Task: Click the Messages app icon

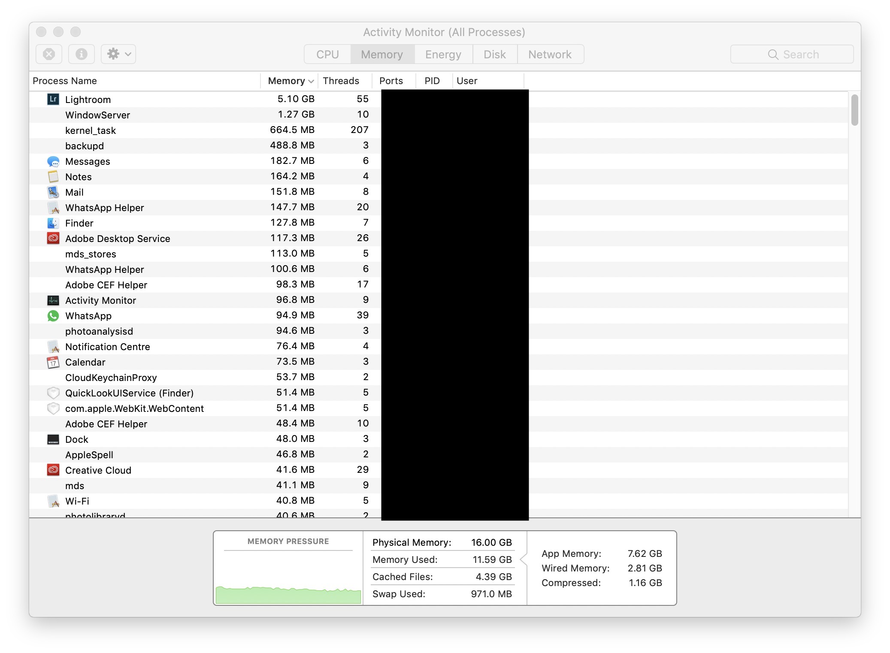Action: (53, 161)
